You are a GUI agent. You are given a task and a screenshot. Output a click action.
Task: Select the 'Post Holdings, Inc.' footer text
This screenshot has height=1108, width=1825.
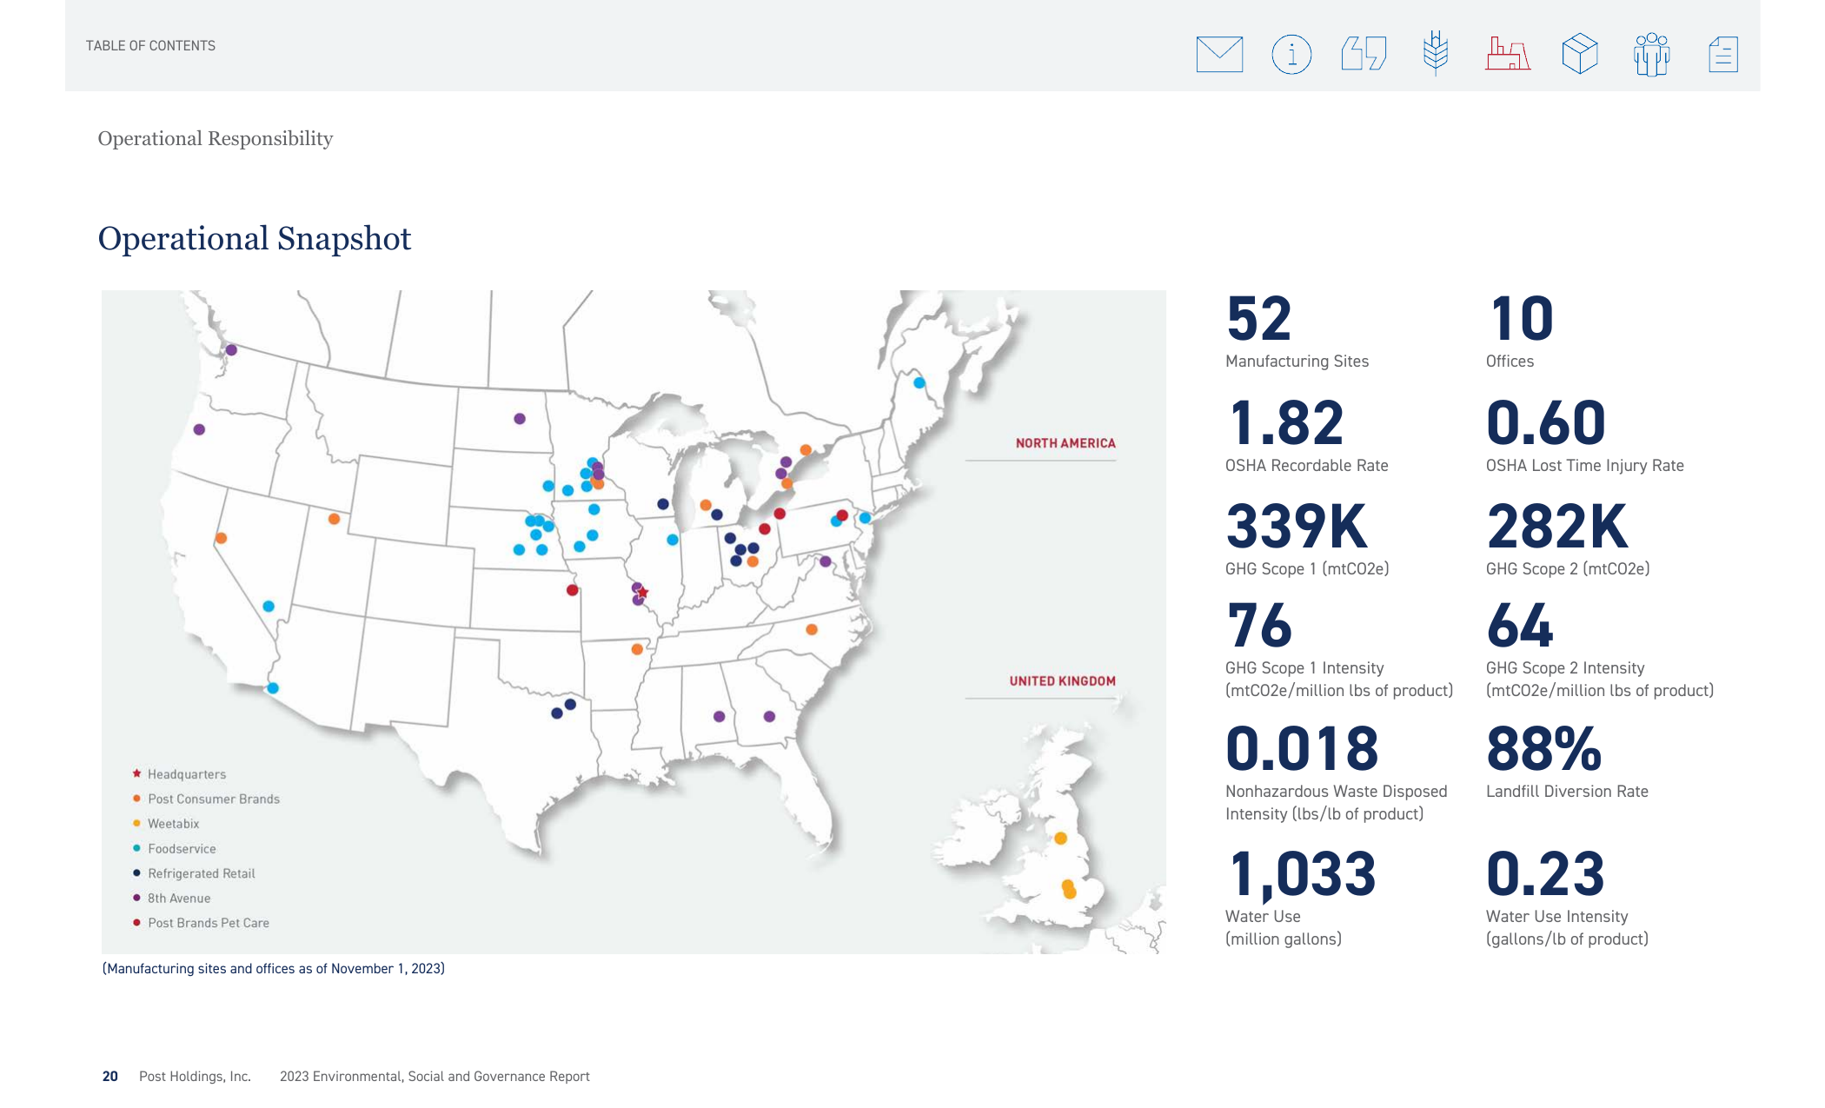point(195,1076)
